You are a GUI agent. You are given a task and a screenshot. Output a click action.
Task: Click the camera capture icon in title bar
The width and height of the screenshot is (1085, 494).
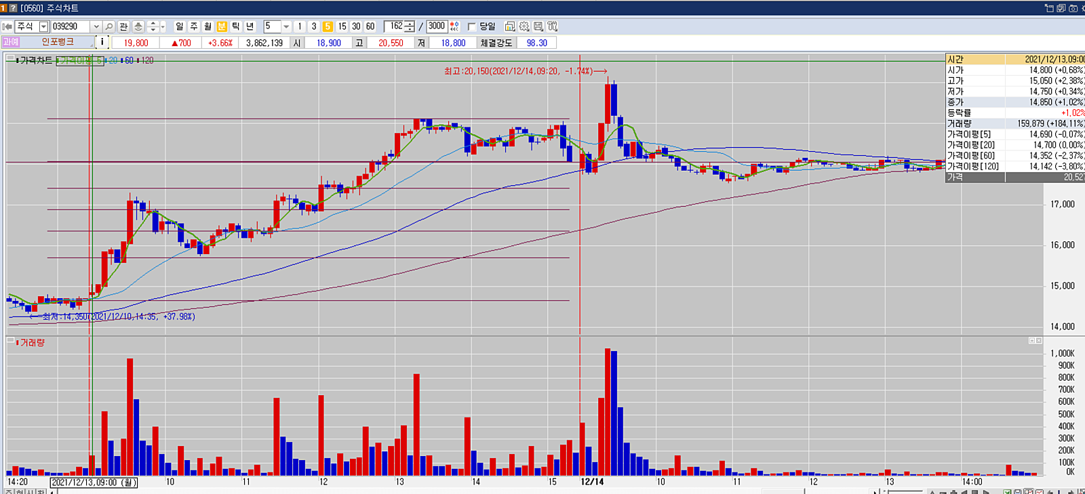(x=1073, y=8)
